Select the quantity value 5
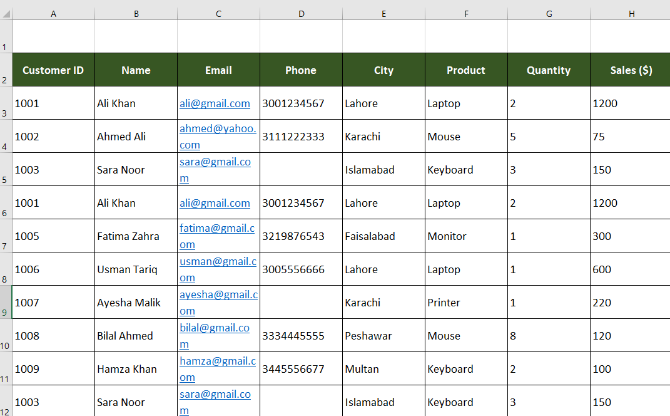The width and height of the screenshot is (670, 416). (549, 136)
